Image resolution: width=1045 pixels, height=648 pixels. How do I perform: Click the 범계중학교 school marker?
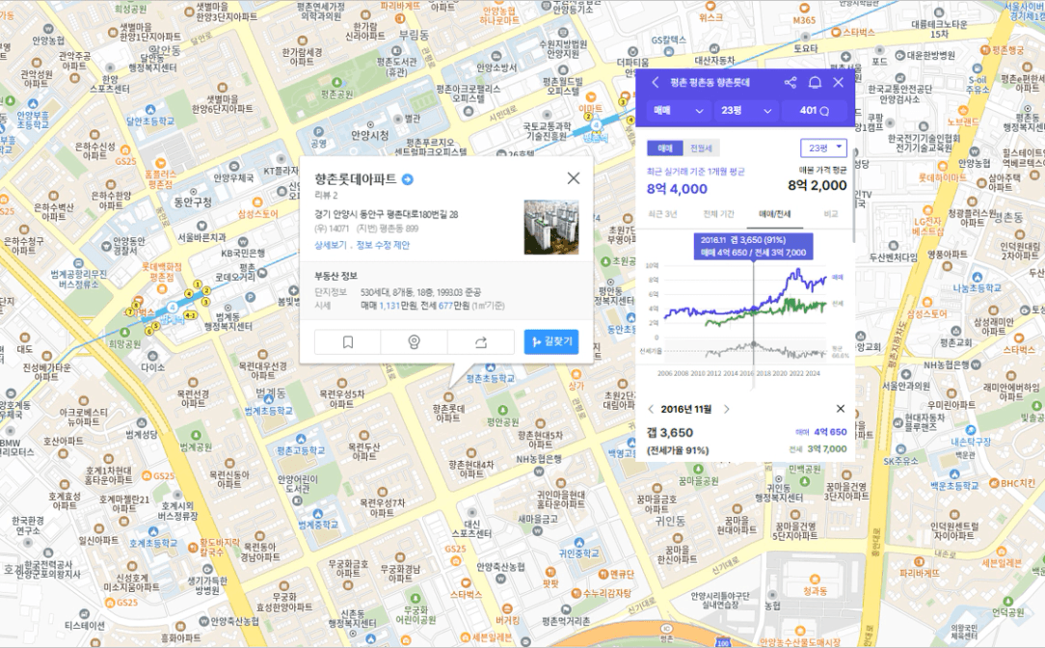[x=318, y=513]
